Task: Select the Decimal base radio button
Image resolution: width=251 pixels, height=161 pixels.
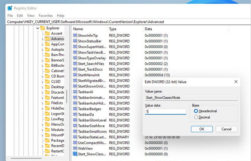Action: [196, 117]
